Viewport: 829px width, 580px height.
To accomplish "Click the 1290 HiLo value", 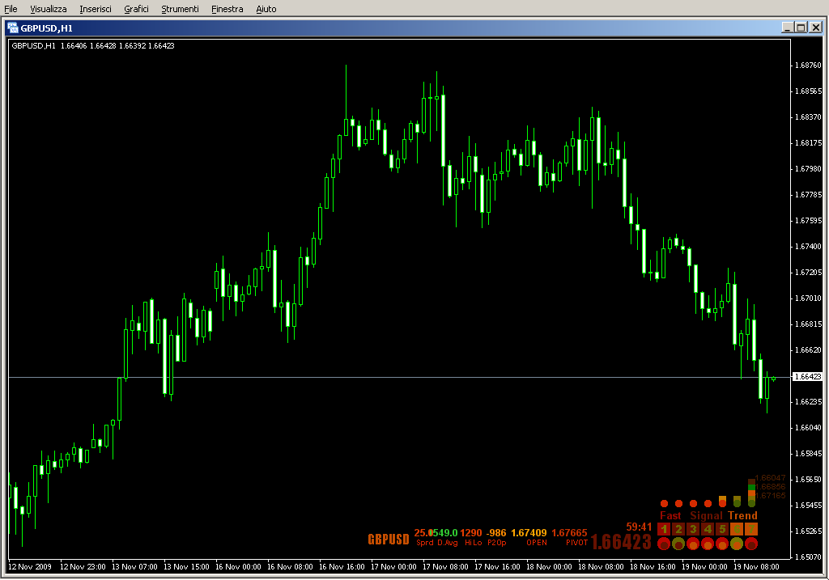I will coord(471,533).
